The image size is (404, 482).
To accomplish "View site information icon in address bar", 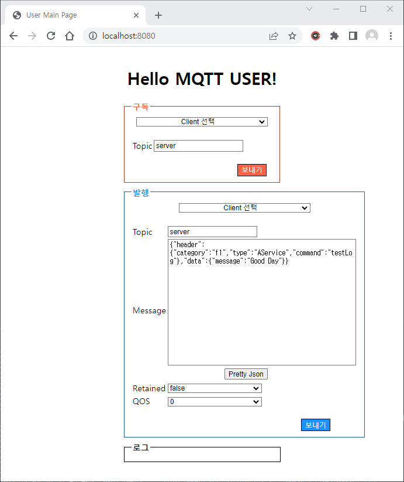I will click(x=93, y=36).
